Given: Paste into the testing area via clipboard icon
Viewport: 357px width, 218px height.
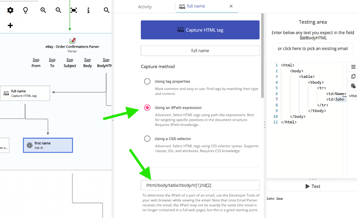Looking at the screenshot, I should pos(353,85).
